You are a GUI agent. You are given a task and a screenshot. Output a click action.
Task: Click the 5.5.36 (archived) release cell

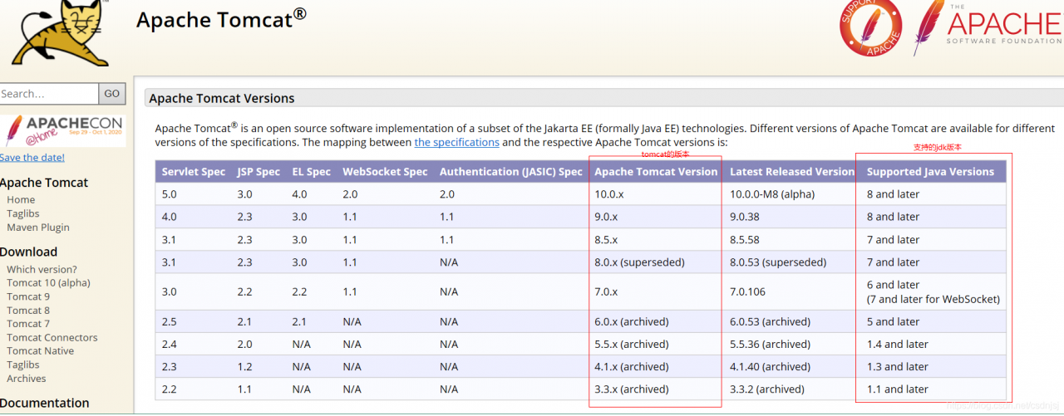792,345
